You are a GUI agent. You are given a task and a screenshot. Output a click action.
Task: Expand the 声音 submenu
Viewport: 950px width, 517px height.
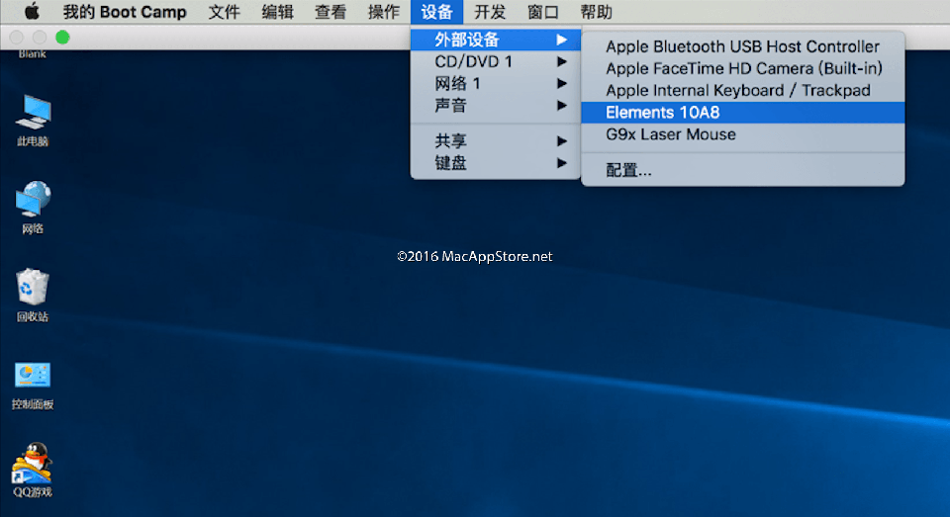496,106
